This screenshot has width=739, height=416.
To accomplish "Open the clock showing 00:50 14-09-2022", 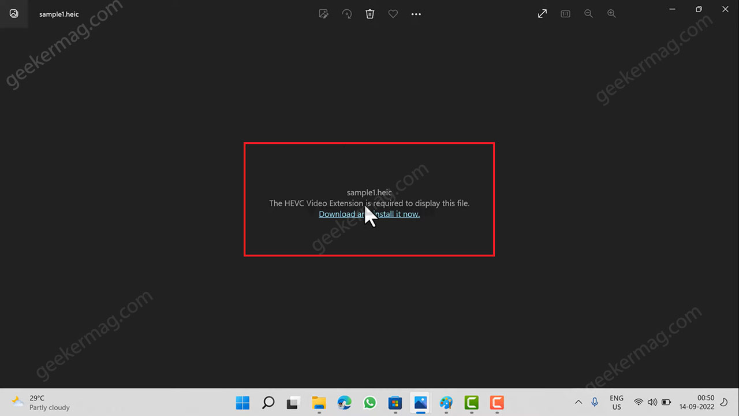I will pos(697,402).
